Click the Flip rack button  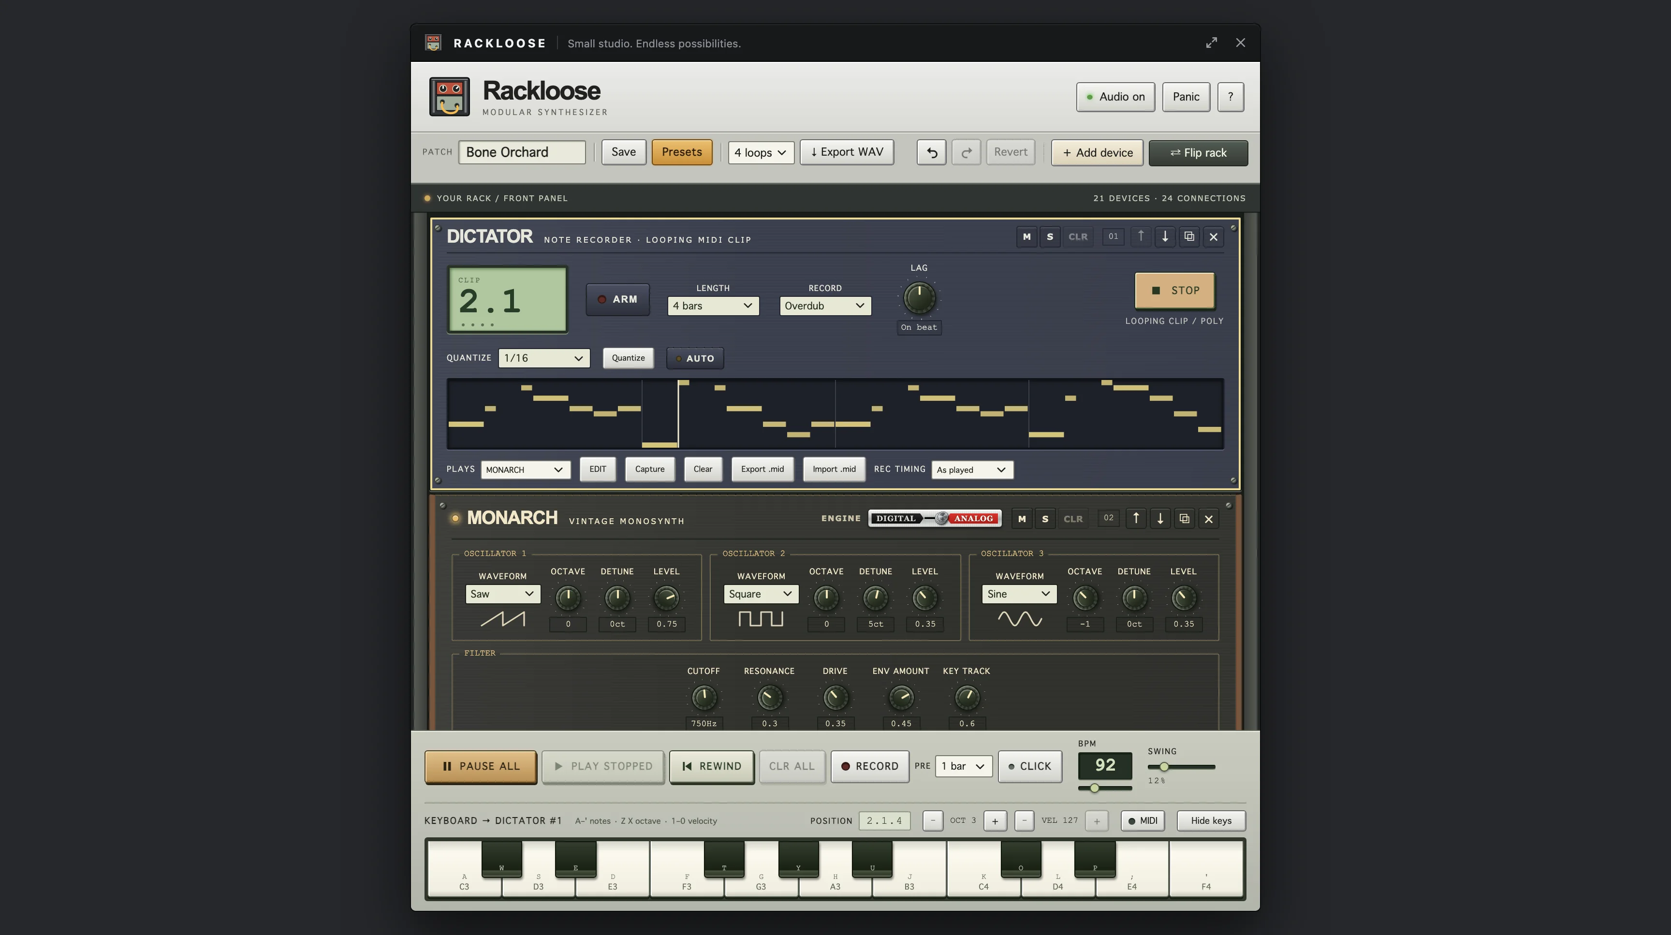pos(1198,153)
